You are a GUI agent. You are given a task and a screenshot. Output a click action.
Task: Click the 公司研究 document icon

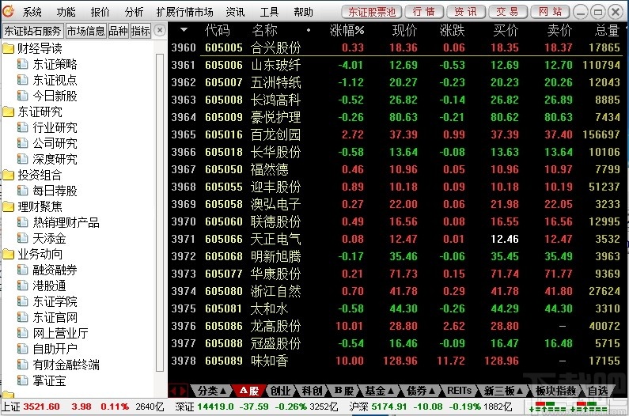point(23,143)
